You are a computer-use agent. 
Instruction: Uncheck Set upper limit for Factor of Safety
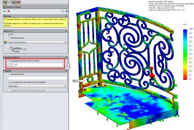9,61
